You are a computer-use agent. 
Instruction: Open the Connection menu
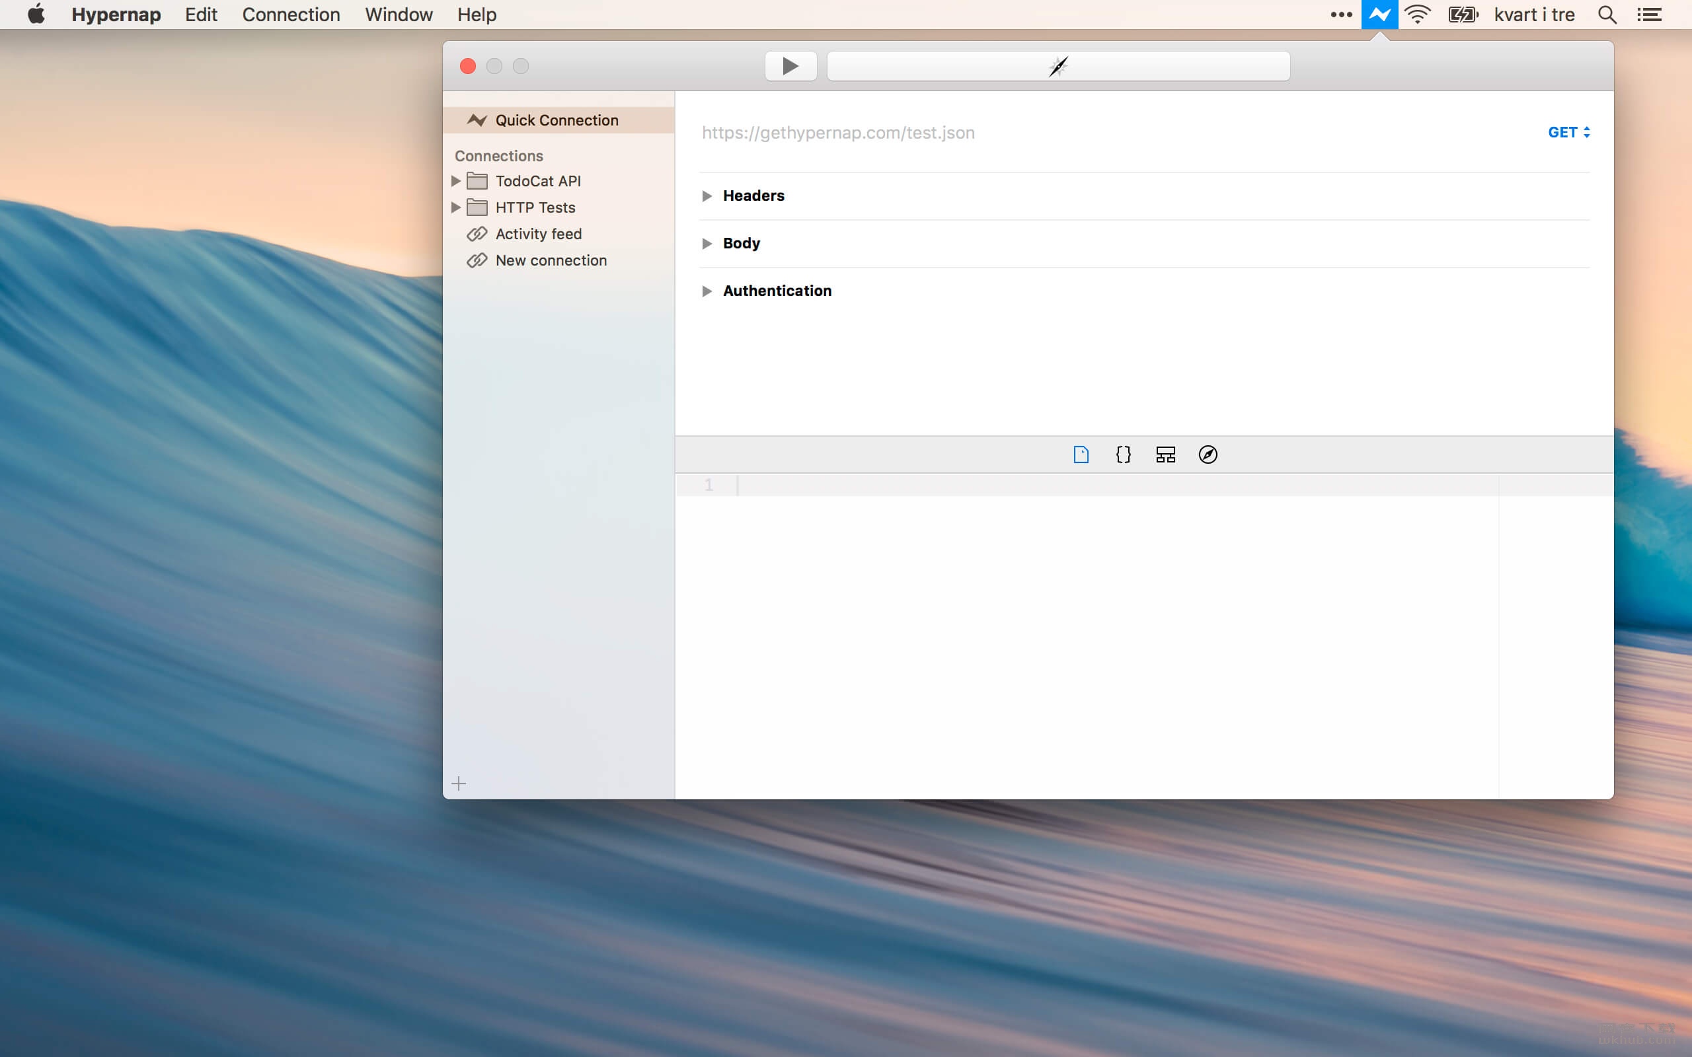[x=291, y=14]
